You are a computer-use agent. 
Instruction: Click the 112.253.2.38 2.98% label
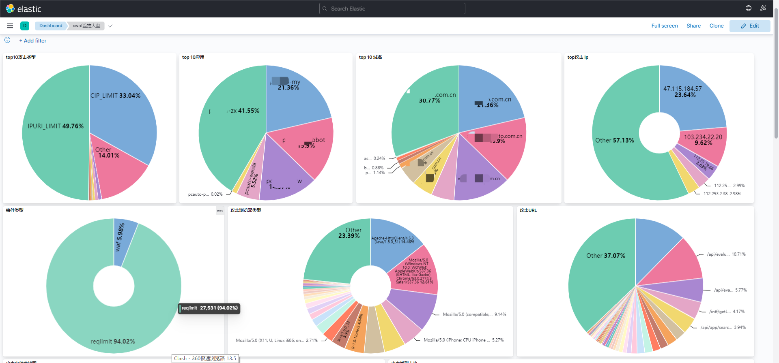pyautogui.click(x=723, y=194)
